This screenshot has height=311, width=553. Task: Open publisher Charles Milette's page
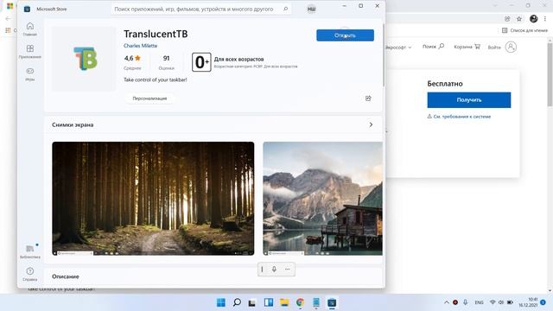(140, 46)
